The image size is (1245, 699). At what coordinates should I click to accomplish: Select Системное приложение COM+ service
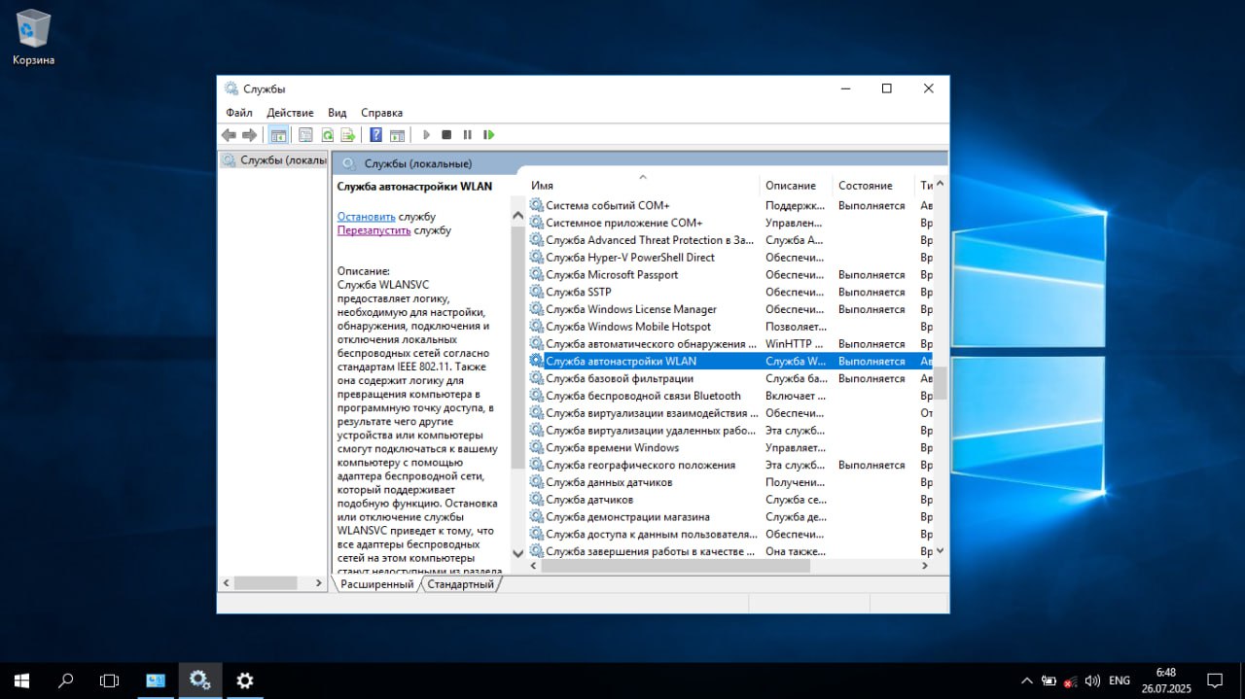[730, 223]
